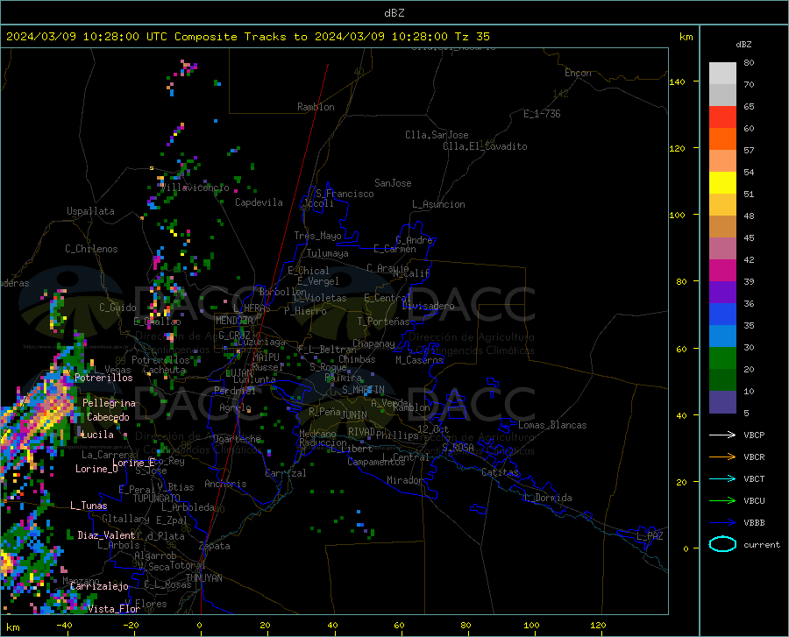
Task: Click the Uspallata label on map
Action: pos(90,211)
